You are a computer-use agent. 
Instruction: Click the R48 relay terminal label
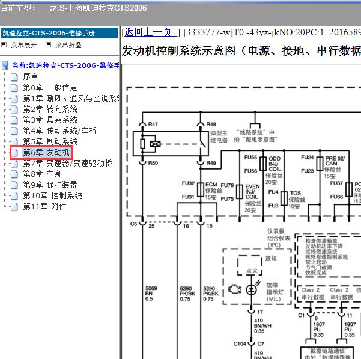pos(211,124)
